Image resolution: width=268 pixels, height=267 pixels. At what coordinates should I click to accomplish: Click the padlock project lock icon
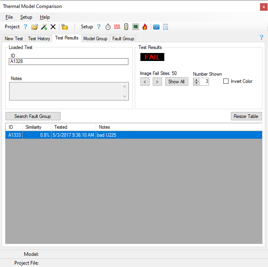pyautogui.click(x=65, y=27)
